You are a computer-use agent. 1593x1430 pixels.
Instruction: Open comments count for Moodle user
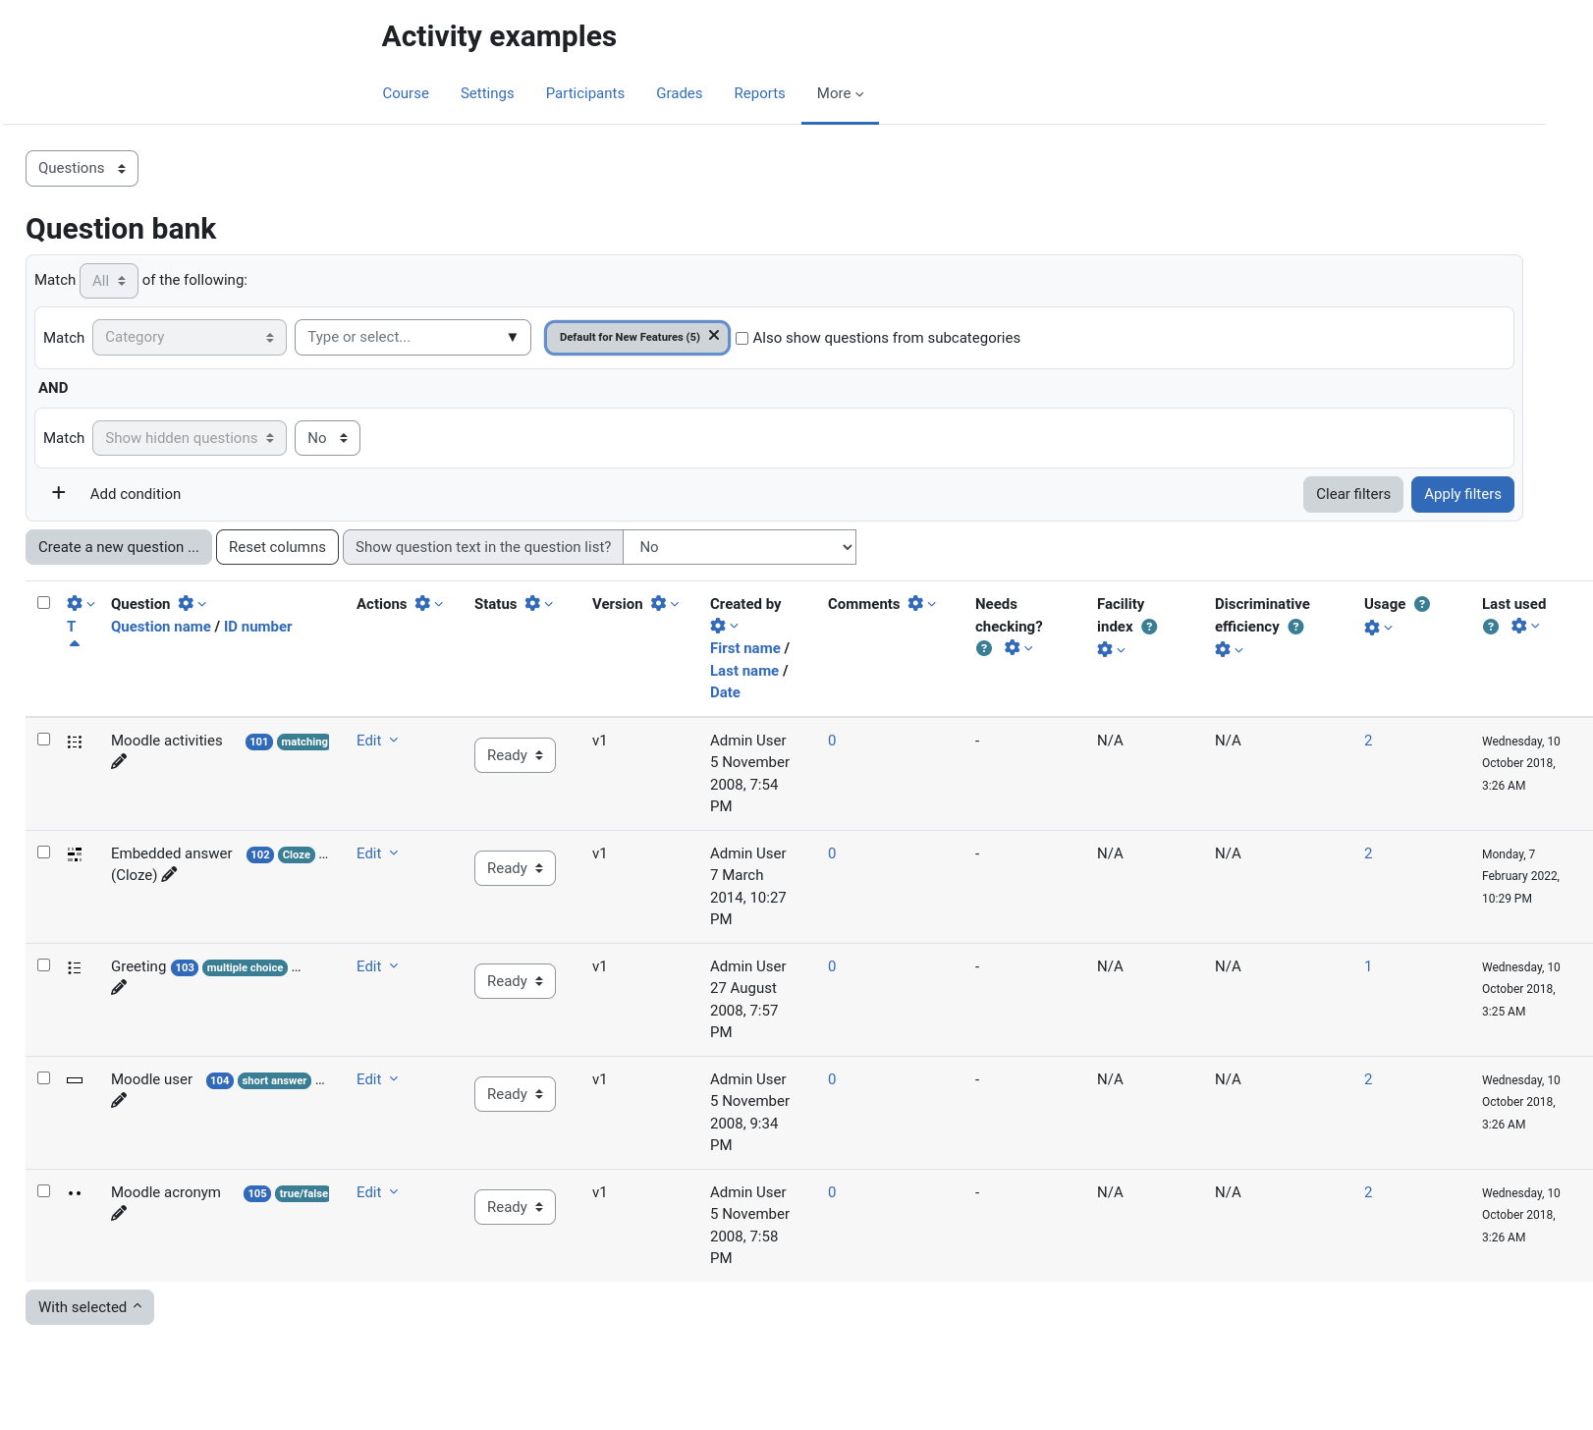click(x=832, y=1079)
